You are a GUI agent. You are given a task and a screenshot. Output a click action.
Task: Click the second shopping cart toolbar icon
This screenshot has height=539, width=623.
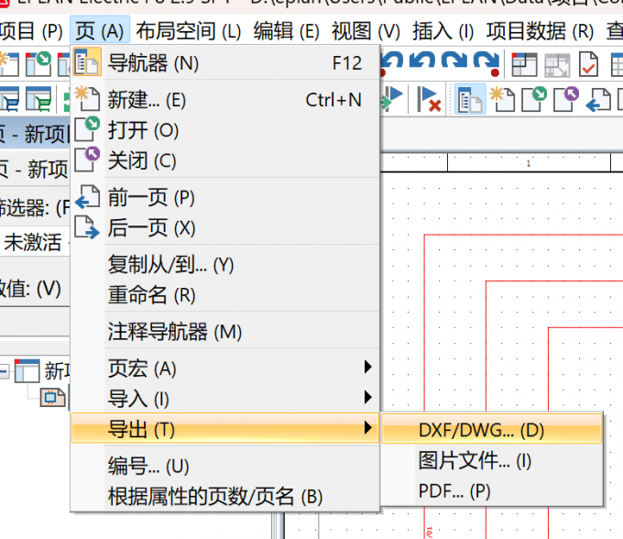coord(38,99)
